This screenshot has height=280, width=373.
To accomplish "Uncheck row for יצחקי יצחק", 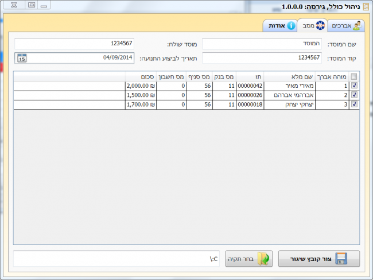I will pyautogui.click(x=354, y=104).
